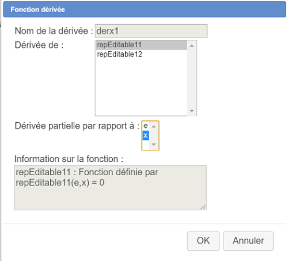
Task: Click the Information sur la fonction label
Action: tap(69, 159)
